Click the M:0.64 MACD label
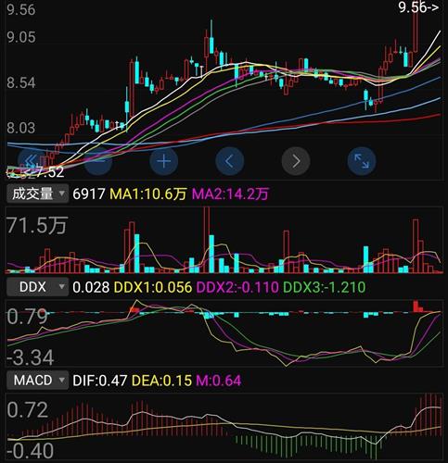The height and width of the screenshot is (463, 448). click(219, 381)
